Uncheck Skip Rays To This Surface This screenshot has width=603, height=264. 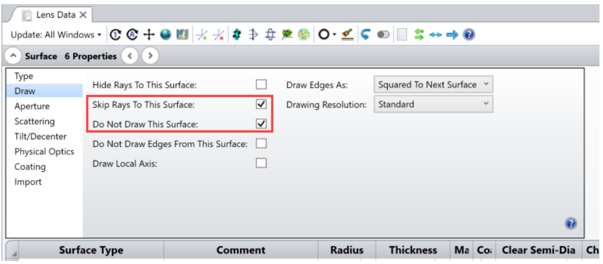coord(261,105)
